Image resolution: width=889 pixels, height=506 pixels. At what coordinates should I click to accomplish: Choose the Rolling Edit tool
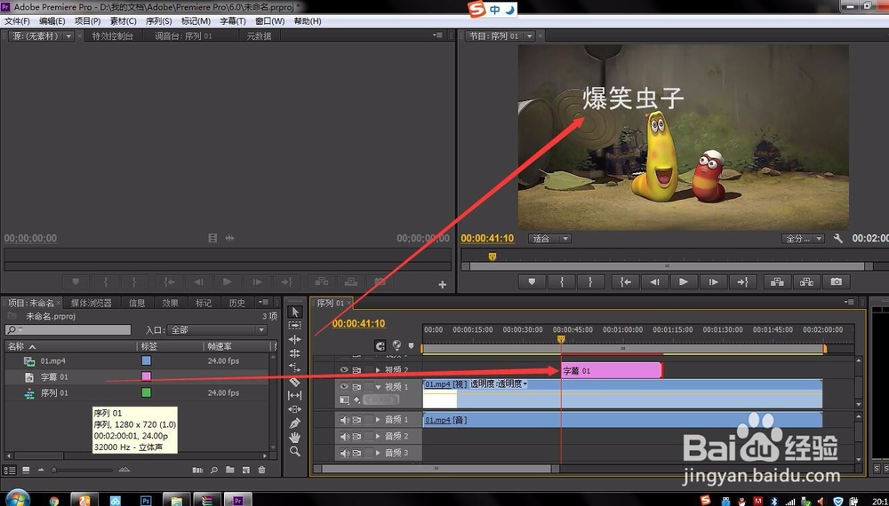coord(295,353)
